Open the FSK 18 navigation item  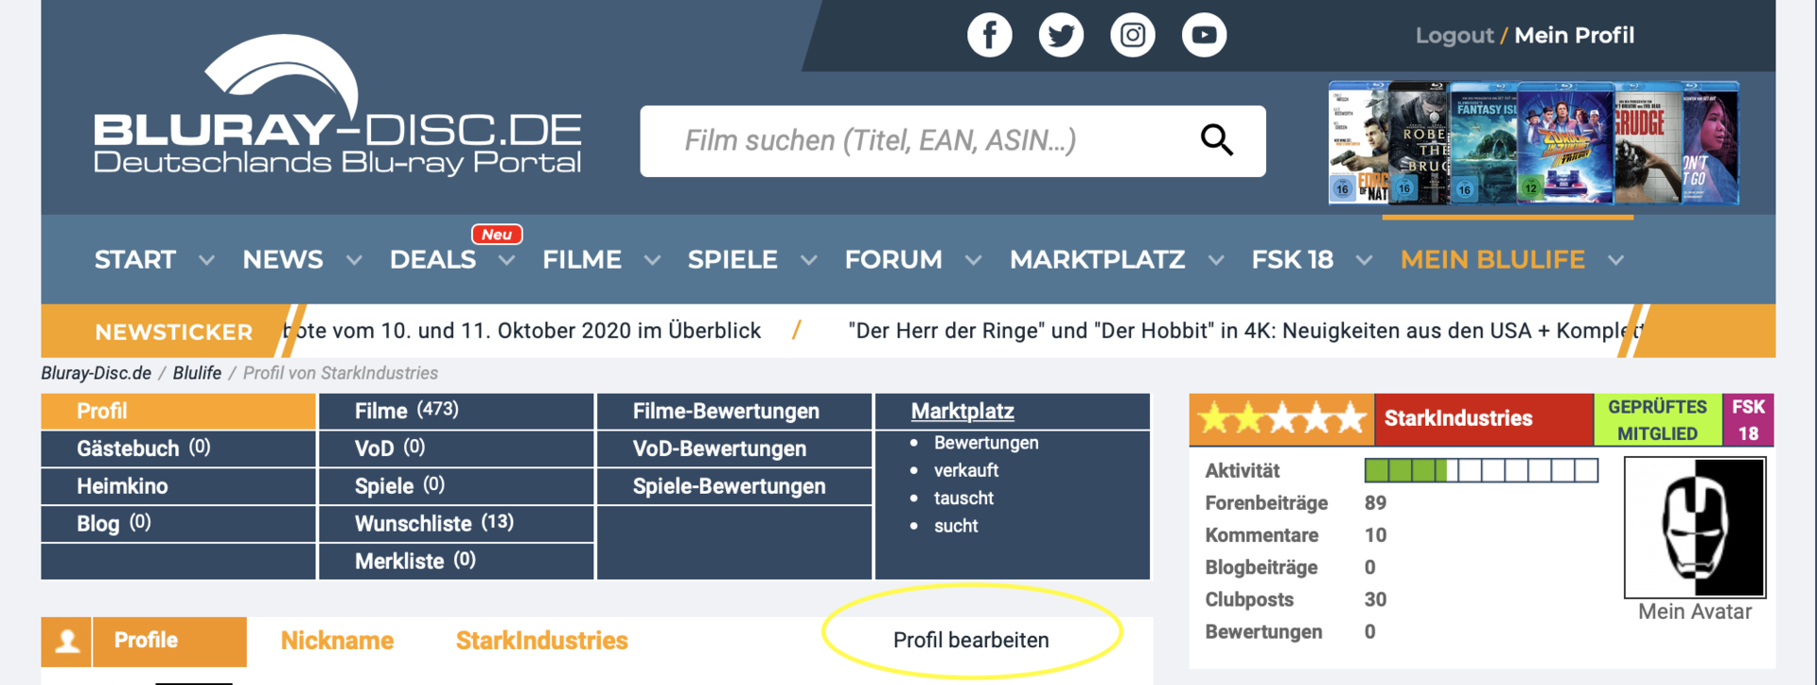[1293, 259]
